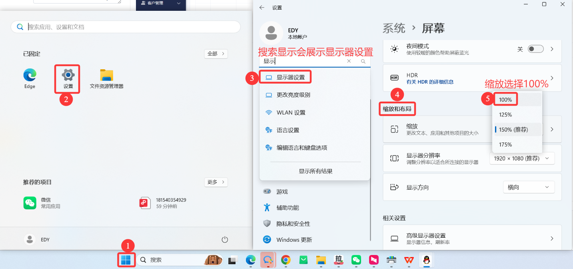Open the printer app on the taskbar
This screenshot has width=573, height=269.
(391, 260)
